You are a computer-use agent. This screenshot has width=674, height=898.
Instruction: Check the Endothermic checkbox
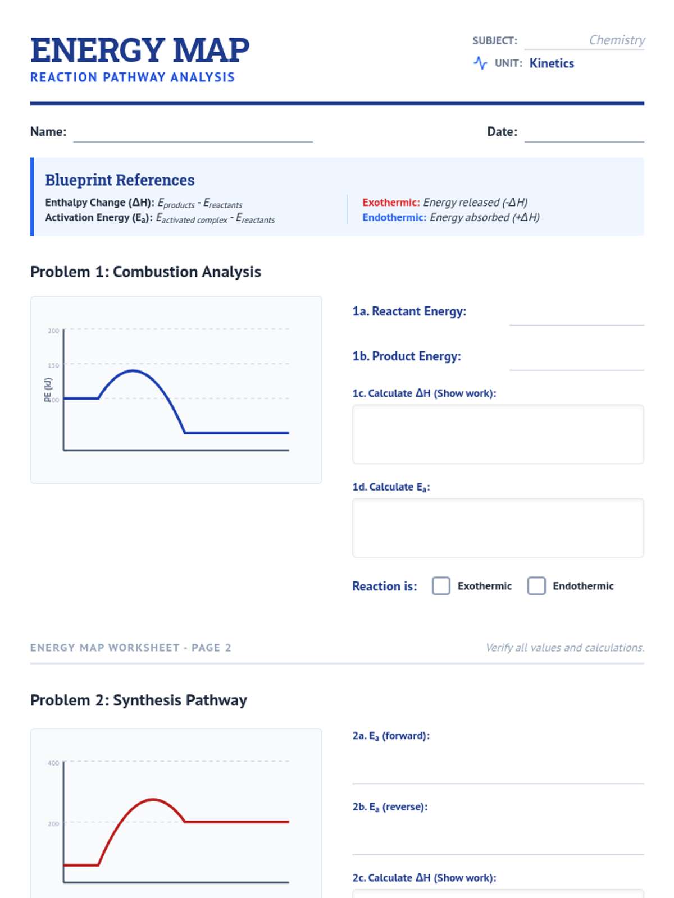pyautogui.click(x=536, y=585)
